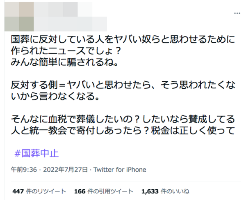Screen dimensions: 246x200
Task: Open the three-dot more options menu
Action: 237,14
